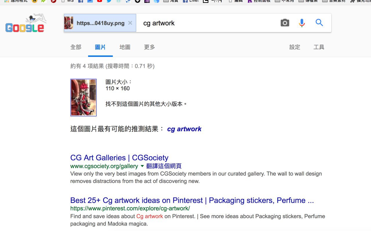
Task: Open the 工具 (Tools) options
Action: coord(319,47)
